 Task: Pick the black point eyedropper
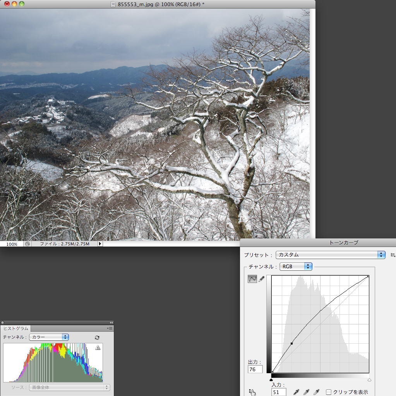pyautogui.click(x=297, y=392)
